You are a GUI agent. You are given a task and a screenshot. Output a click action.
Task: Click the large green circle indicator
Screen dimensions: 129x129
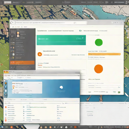(x=99, y=42)
